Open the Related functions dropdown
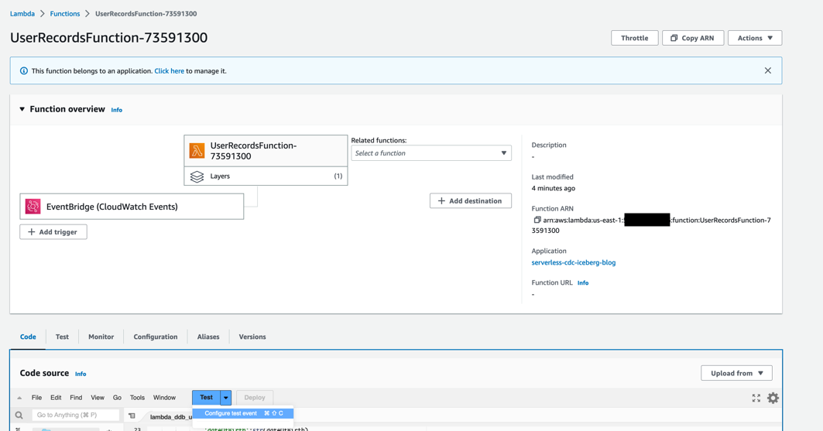The image size is (823, 431). (431, 153)
